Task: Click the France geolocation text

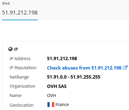Action: pyautogui.click(x=62, y=105)
